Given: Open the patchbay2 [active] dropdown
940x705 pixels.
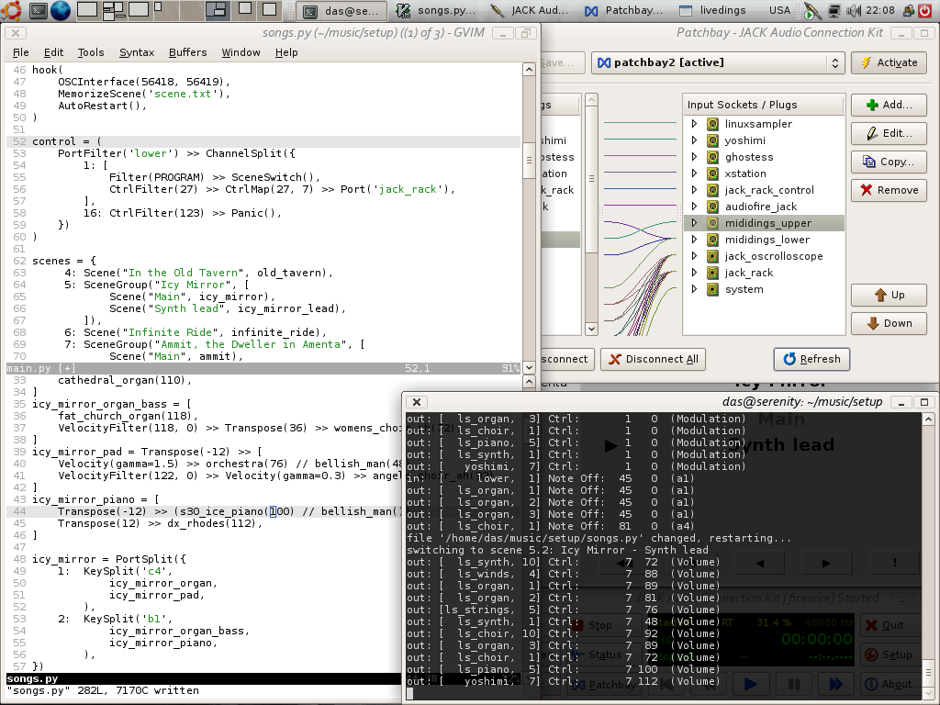Looking at the screenshot, I should click(x=718, y=62).
